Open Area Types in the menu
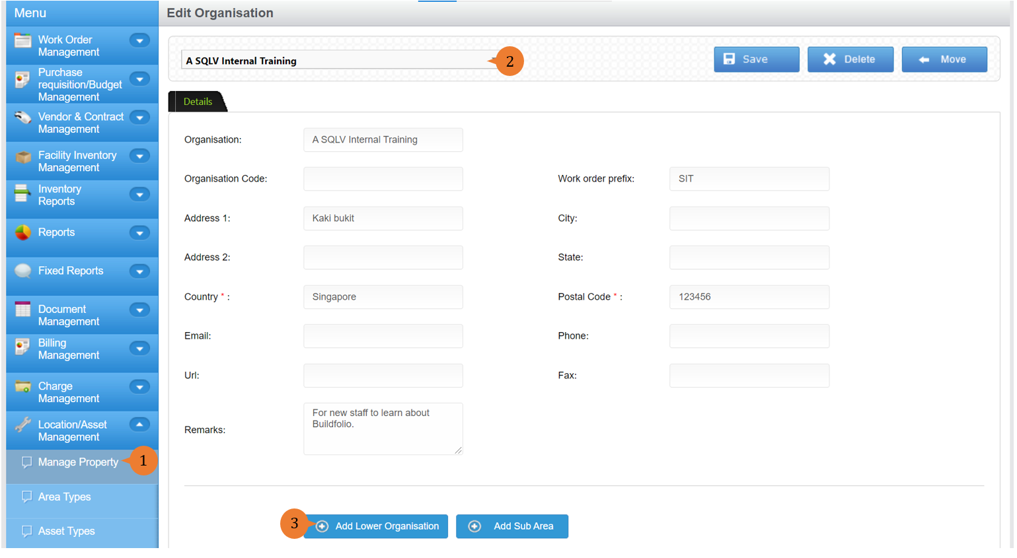 pos(64,497)
